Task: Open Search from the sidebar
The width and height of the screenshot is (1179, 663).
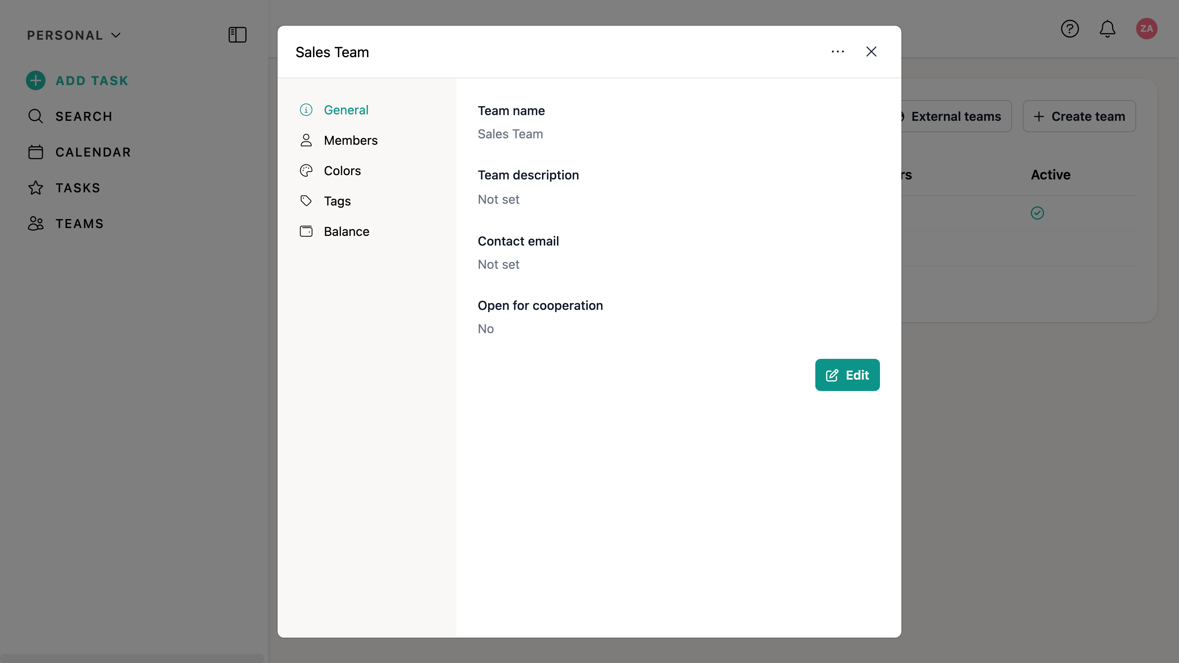Action: (x=83, y=116)
